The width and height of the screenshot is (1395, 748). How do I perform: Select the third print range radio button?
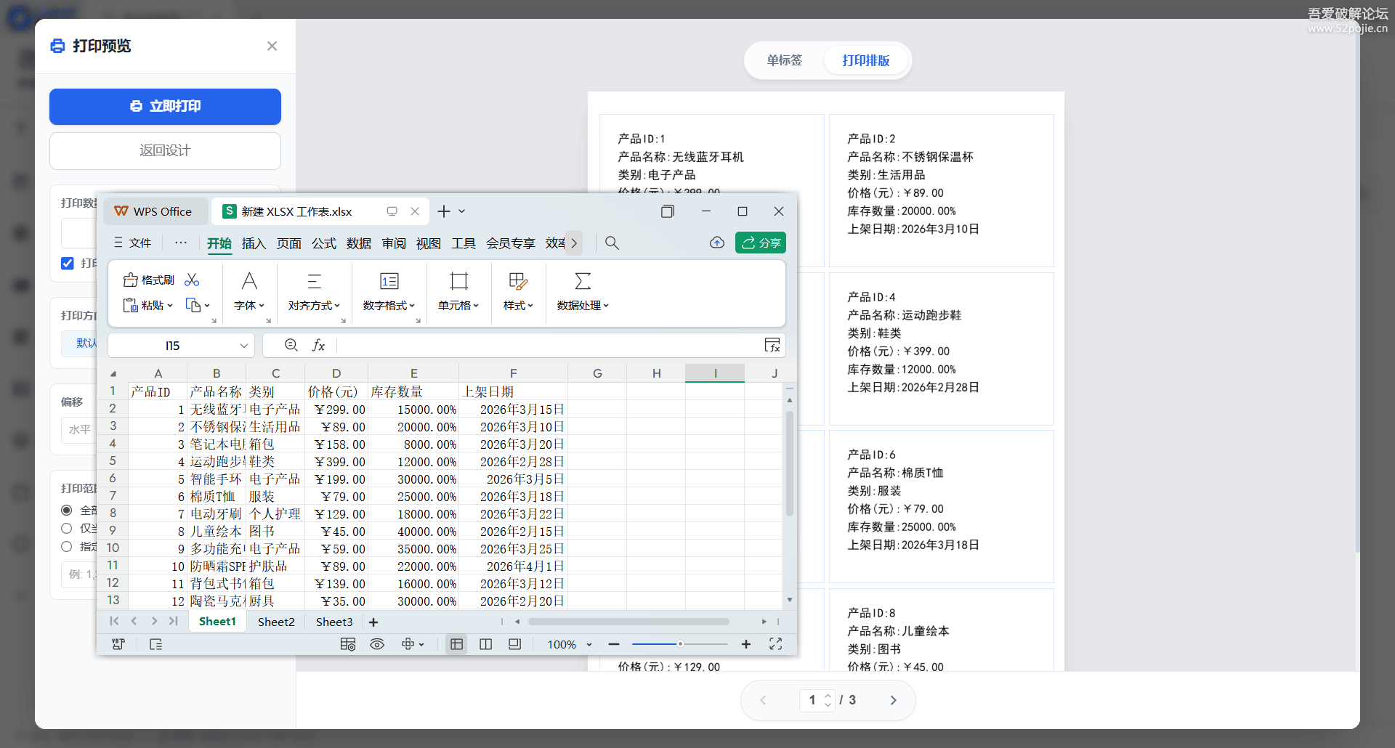coord(67,546)
